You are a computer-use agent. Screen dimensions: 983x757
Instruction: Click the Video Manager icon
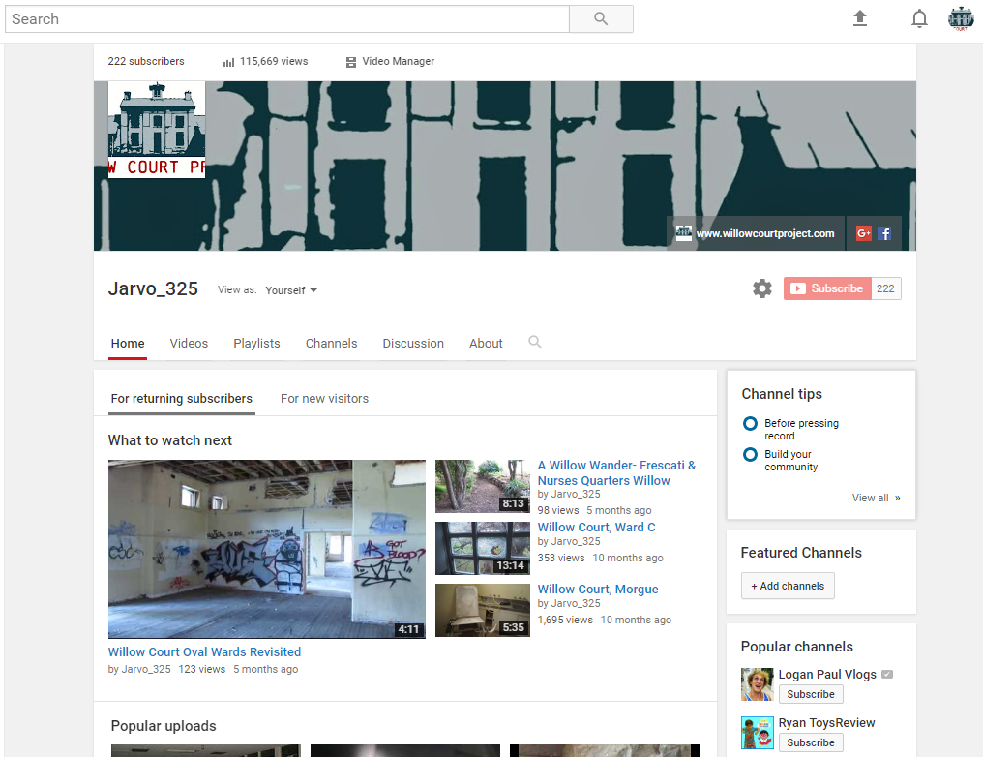coord(351,61)
